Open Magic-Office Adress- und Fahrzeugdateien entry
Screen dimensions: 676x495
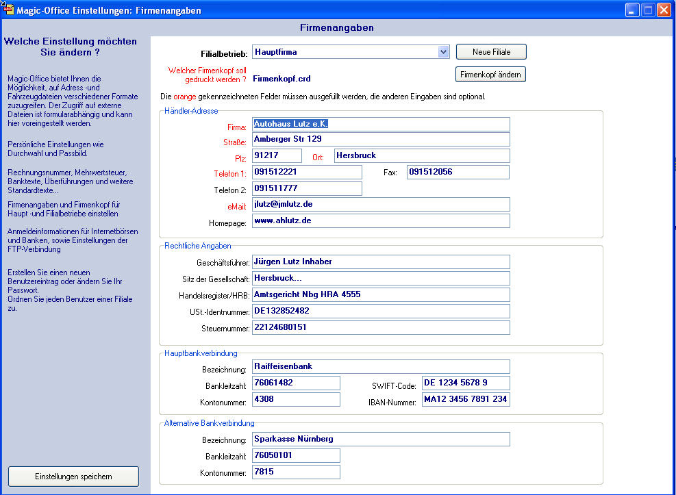(73, 101)
